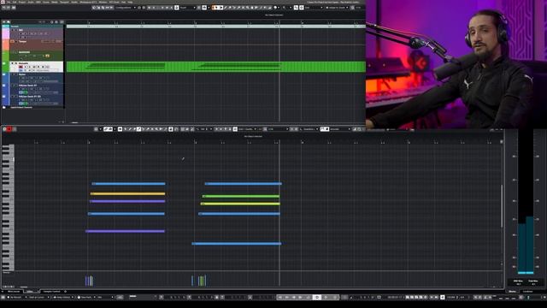The width and height of the screenshot is (547, 308).
Task: Click the orange color strip of the Tempo track
Action: click(6, 44)
